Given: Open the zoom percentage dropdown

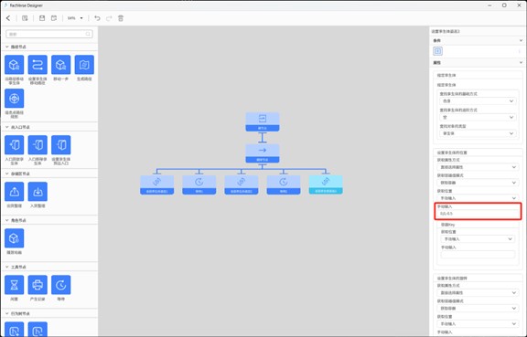Looking at the screenshot, I should (x=75, y=18).
